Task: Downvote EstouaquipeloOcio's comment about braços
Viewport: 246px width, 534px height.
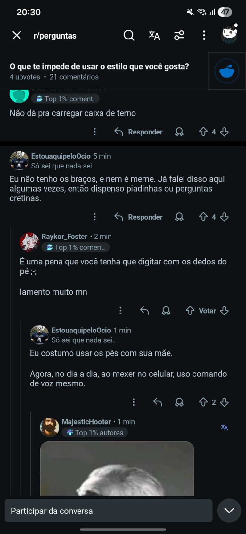Action: pyautogui.click(x=225, y=217)
